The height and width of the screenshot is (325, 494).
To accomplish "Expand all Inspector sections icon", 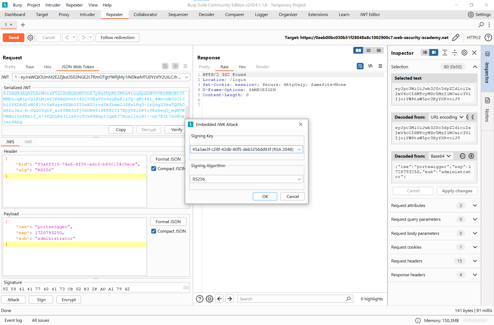I will 445,53.
